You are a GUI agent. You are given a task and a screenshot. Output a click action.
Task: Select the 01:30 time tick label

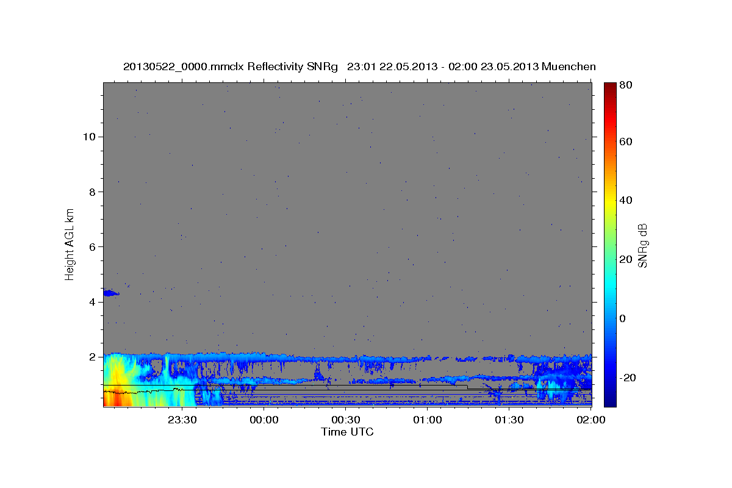coord(509,420)
